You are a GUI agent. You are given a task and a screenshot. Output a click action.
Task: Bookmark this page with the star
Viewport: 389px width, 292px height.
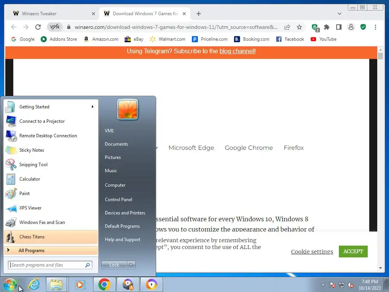[299, 27]
